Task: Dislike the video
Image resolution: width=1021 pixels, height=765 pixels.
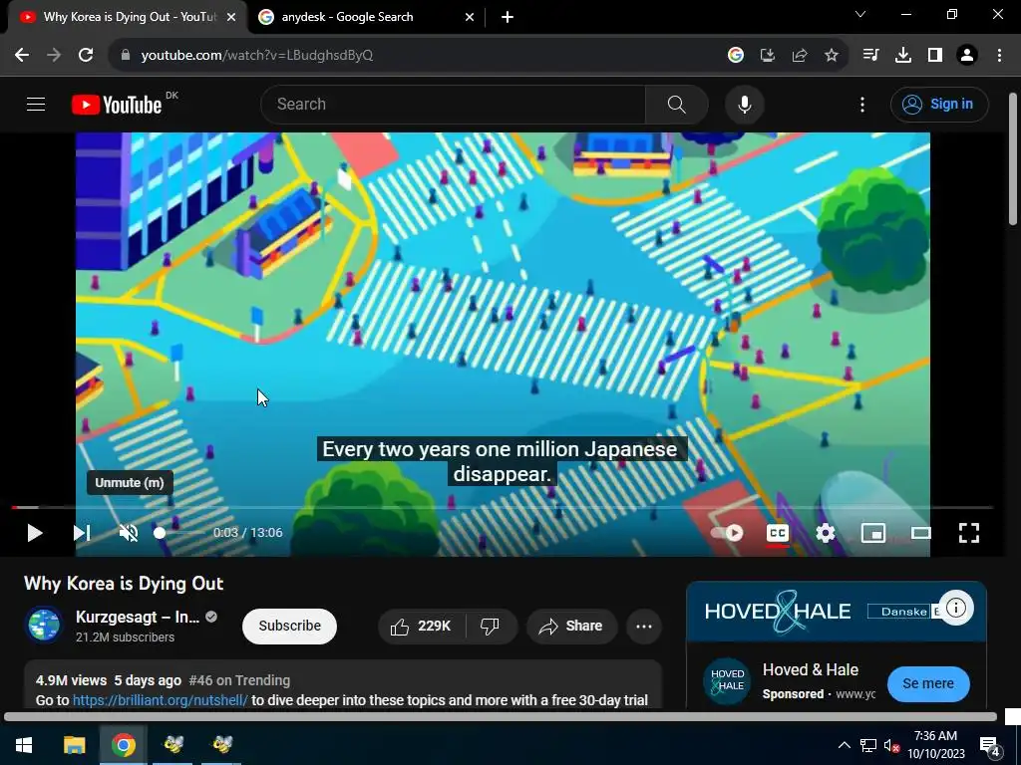Action: (490, 626)
